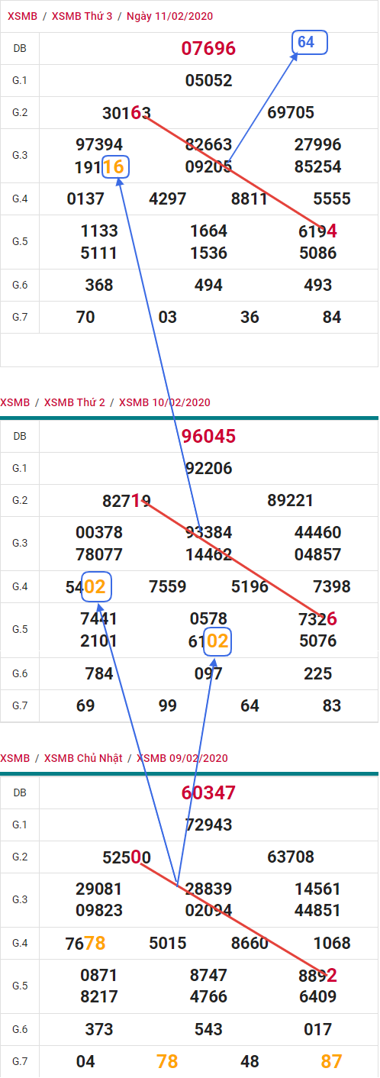Image resolution: width=380 pixels, height=1078 pixels.
Task: Click the boxed 02 in number 5402
Action: (x=96, y=587)
